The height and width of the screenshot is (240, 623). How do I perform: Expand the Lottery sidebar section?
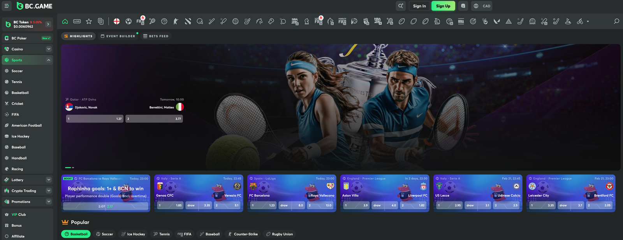[49, 180]
